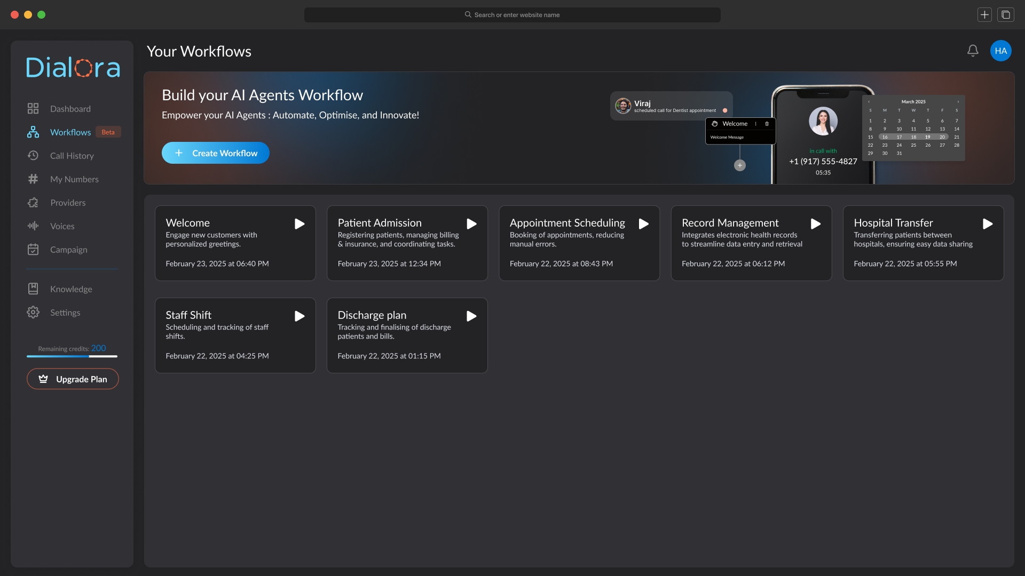Click the Upgrade Plan button

[x=73, y=379]
